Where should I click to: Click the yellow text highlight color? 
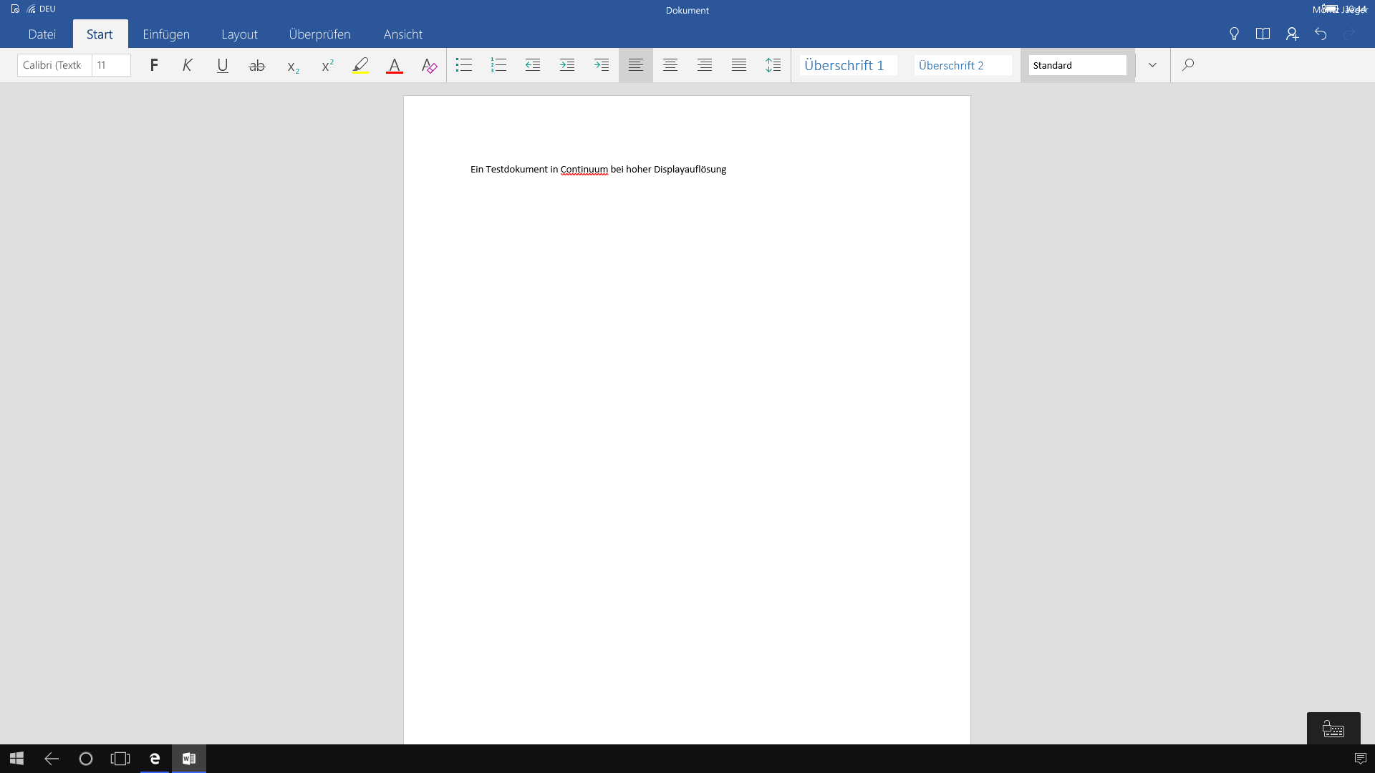point(360,65)
